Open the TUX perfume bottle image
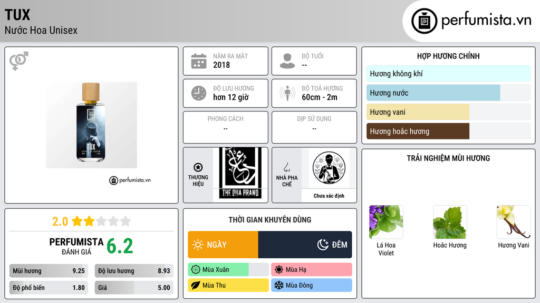The height and width of the screenshot is (303, 540). tap(91, 125)
